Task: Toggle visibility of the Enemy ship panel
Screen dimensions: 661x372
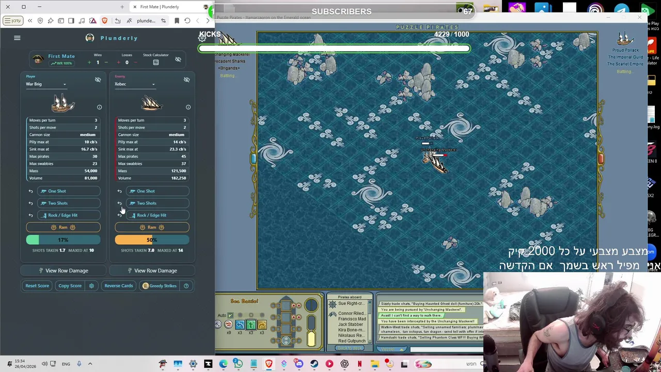Action: tap(186, 80)
